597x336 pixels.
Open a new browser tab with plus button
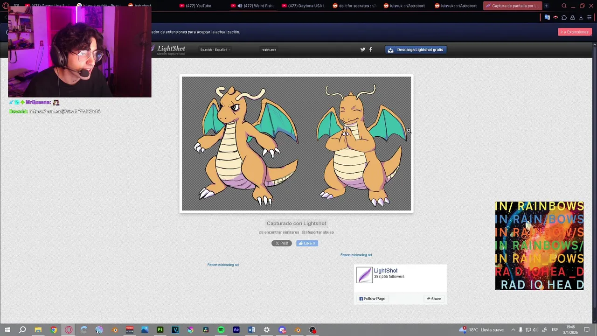[x=546, y=6]
